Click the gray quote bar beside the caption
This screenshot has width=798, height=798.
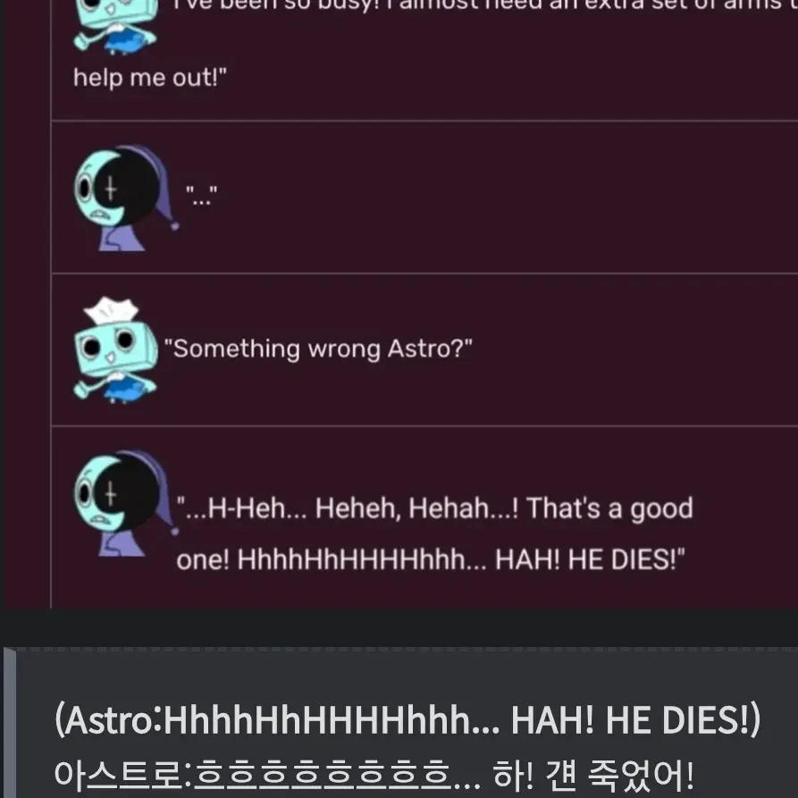pos(10,723)
